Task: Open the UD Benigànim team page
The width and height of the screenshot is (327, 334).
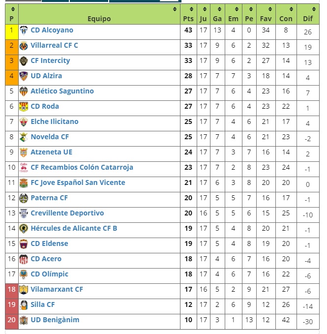Action: [x=55, y=320]
